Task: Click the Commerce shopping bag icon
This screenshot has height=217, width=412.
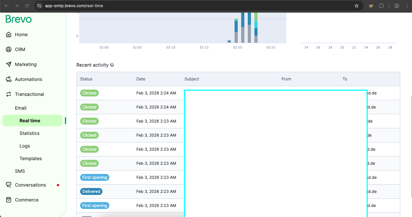Action: 9,200
